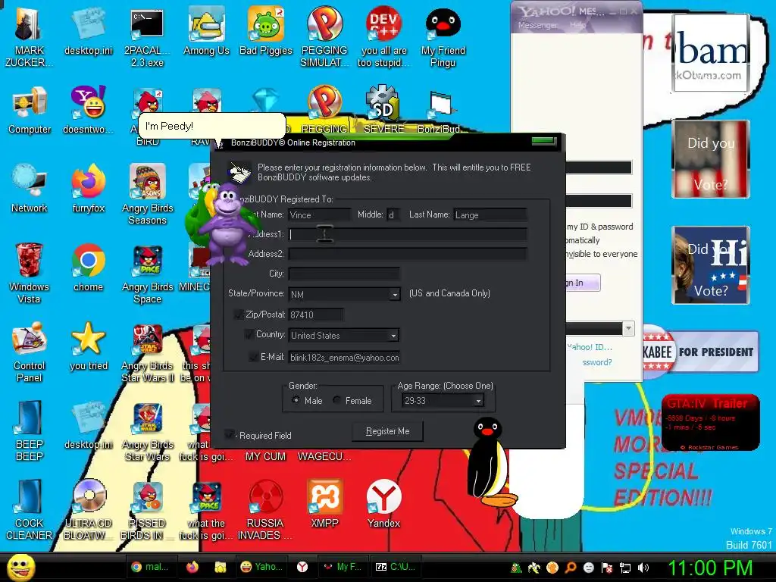Select the 'you all are too stupid' Dev-C++ icon
Viewport: 776px width, 582px height.
383,36
